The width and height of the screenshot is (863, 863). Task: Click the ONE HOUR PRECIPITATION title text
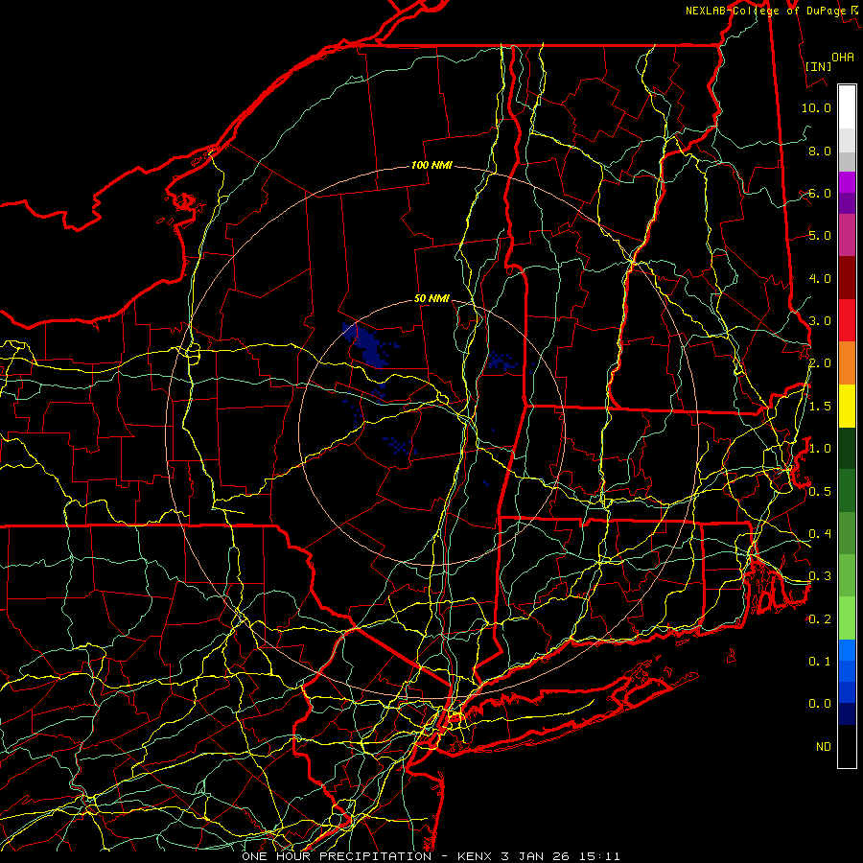click(337, 856)
